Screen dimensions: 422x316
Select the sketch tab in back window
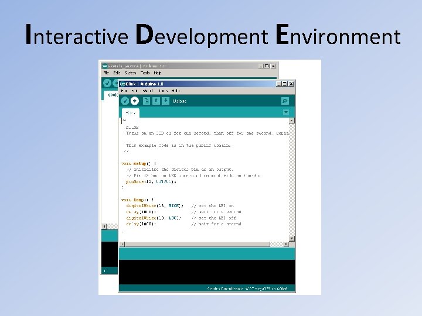[x=111, y=95]
